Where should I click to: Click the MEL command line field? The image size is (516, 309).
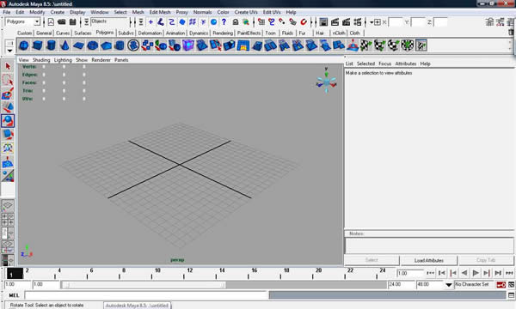click(x=147, y=295)
